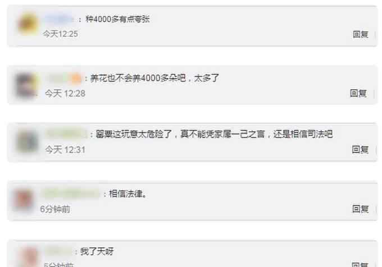Visit the profile name before 相信法律

71,194
